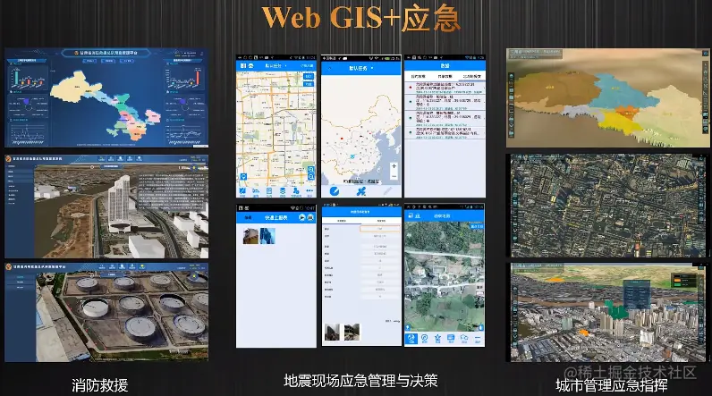The width and height of the screenshot is (712, 396).
Task: Open the last record in the 数据 list
Action: coord(445,132)
